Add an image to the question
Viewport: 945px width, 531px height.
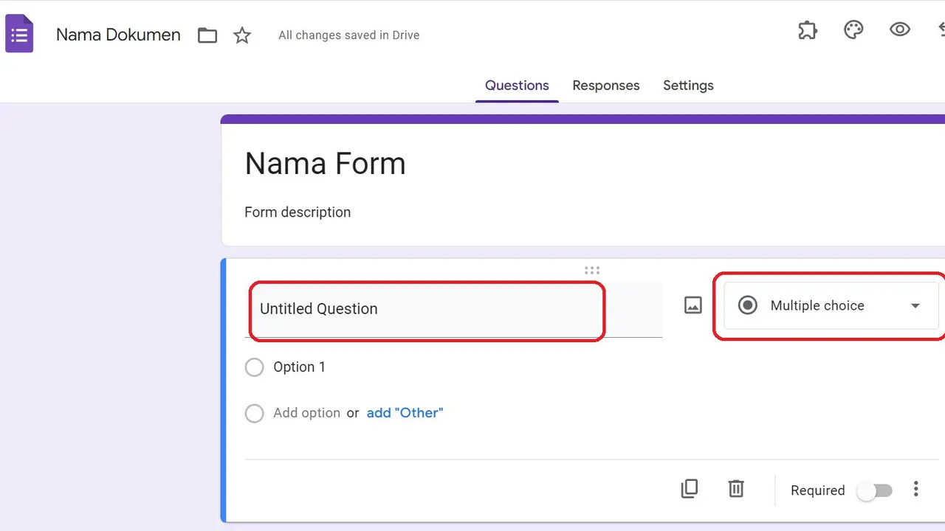click(692, 305)
